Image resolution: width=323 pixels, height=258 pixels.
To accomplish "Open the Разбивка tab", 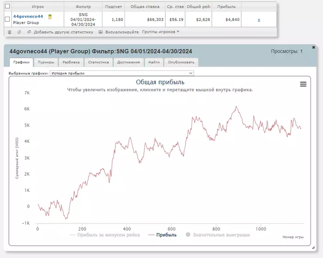I will pos(71,62).
